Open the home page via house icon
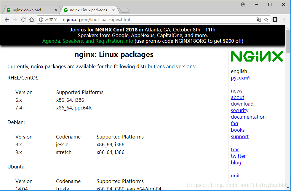 [x=32, y=20]
